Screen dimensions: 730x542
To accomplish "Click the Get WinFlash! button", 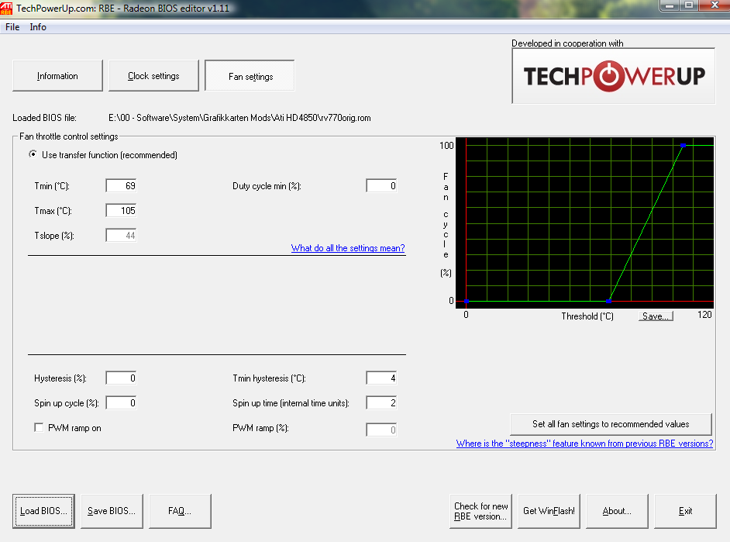I will [x=549, y=511].
